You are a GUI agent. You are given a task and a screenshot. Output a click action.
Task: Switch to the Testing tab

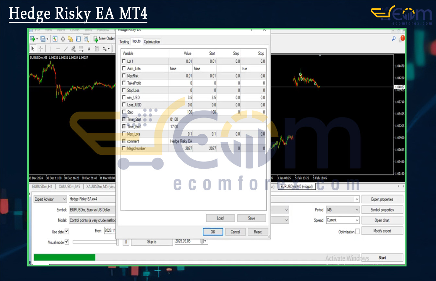click(124, 42)
